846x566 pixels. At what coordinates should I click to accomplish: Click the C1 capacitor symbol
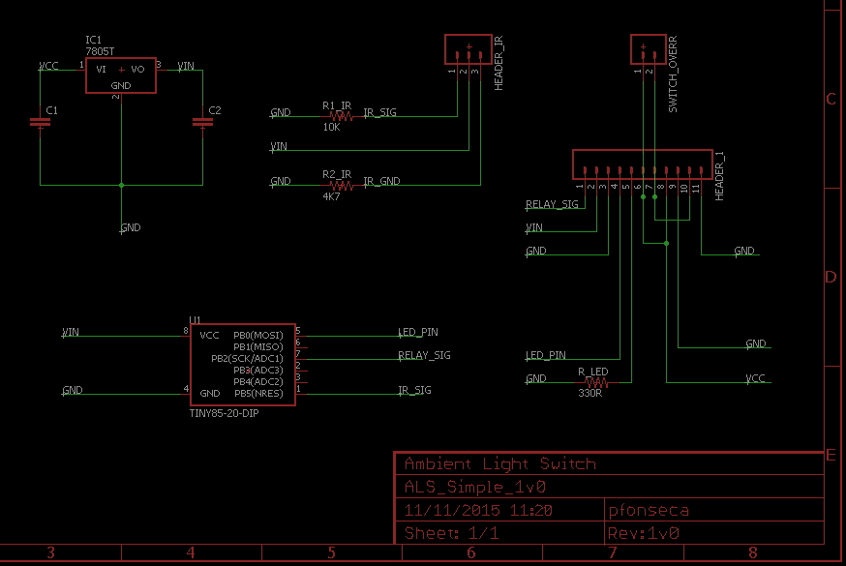[x=40, y=122]
